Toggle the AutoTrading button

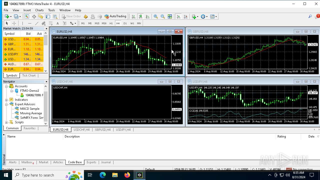point(115,16)
